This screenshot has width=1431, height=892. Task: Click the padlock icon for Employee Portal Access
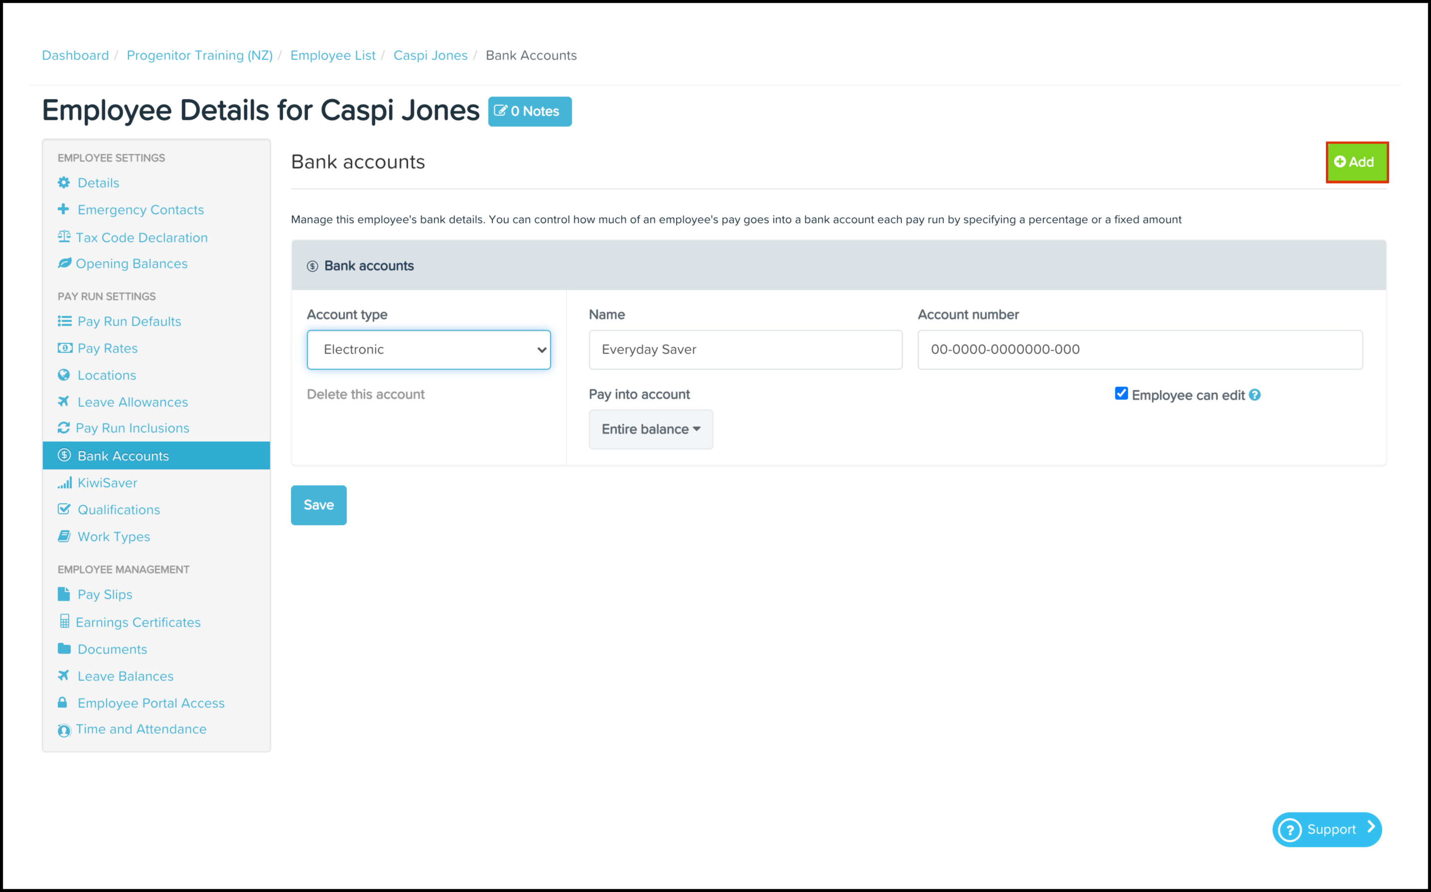tap(62, 703)
